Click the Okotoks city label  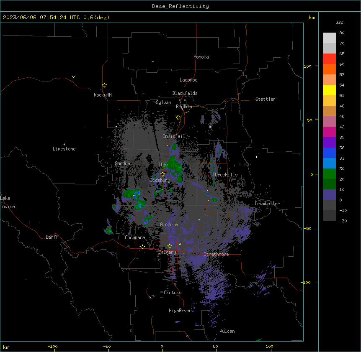173,293
